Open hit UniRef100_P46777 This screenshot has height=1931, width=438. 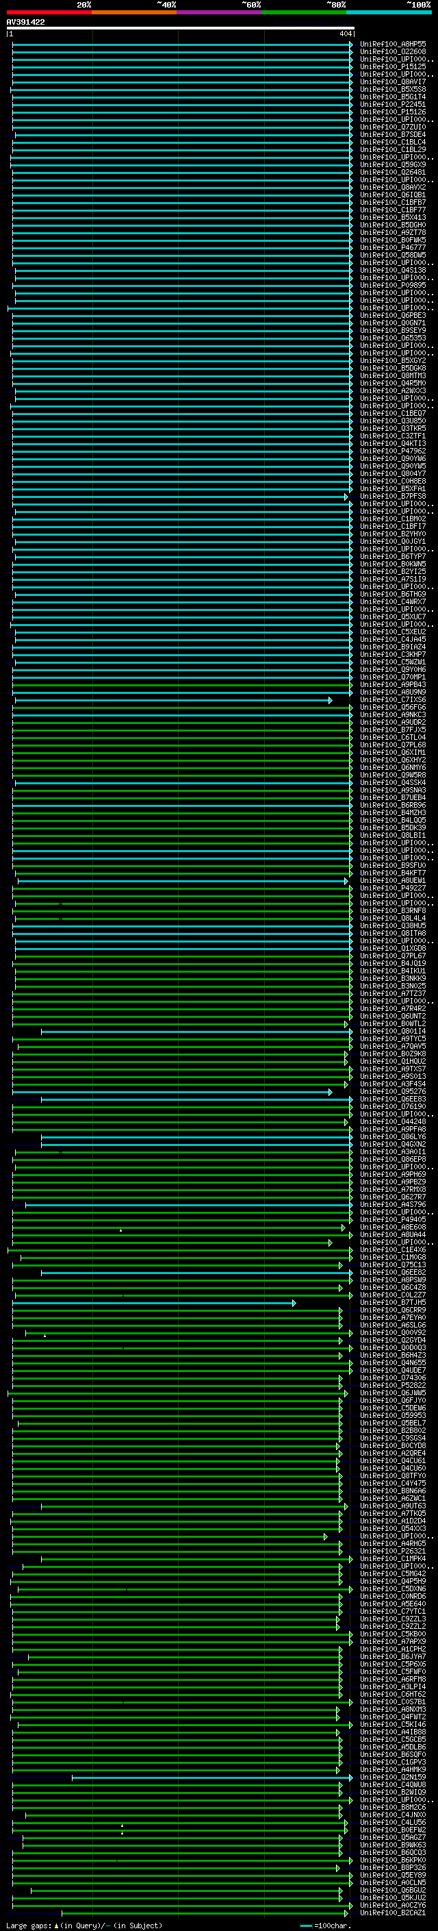tap(393, 247)
